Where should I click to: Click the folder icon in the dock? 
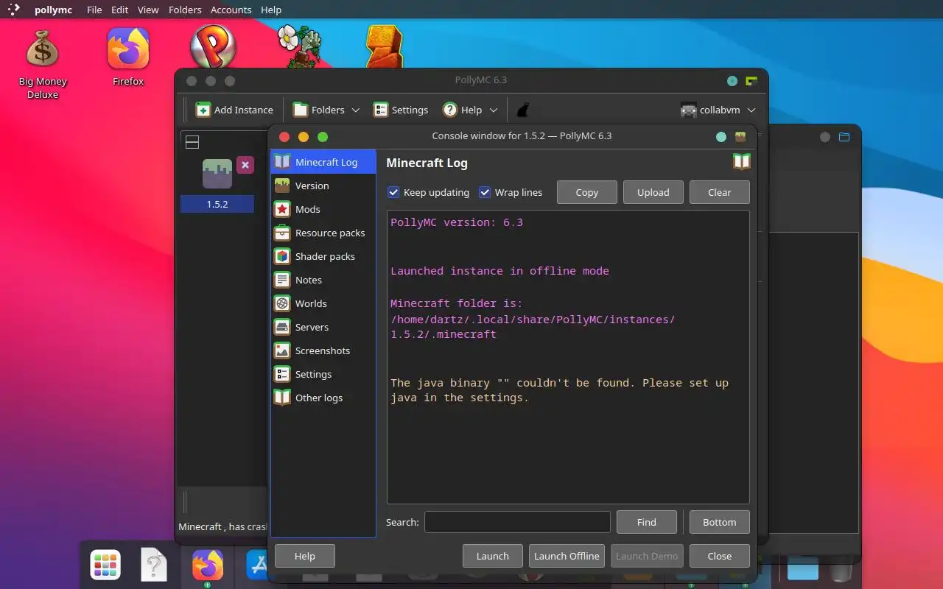pos(802,568)
